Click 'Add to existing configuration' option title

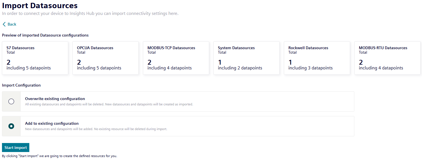(x=52, y=123)
